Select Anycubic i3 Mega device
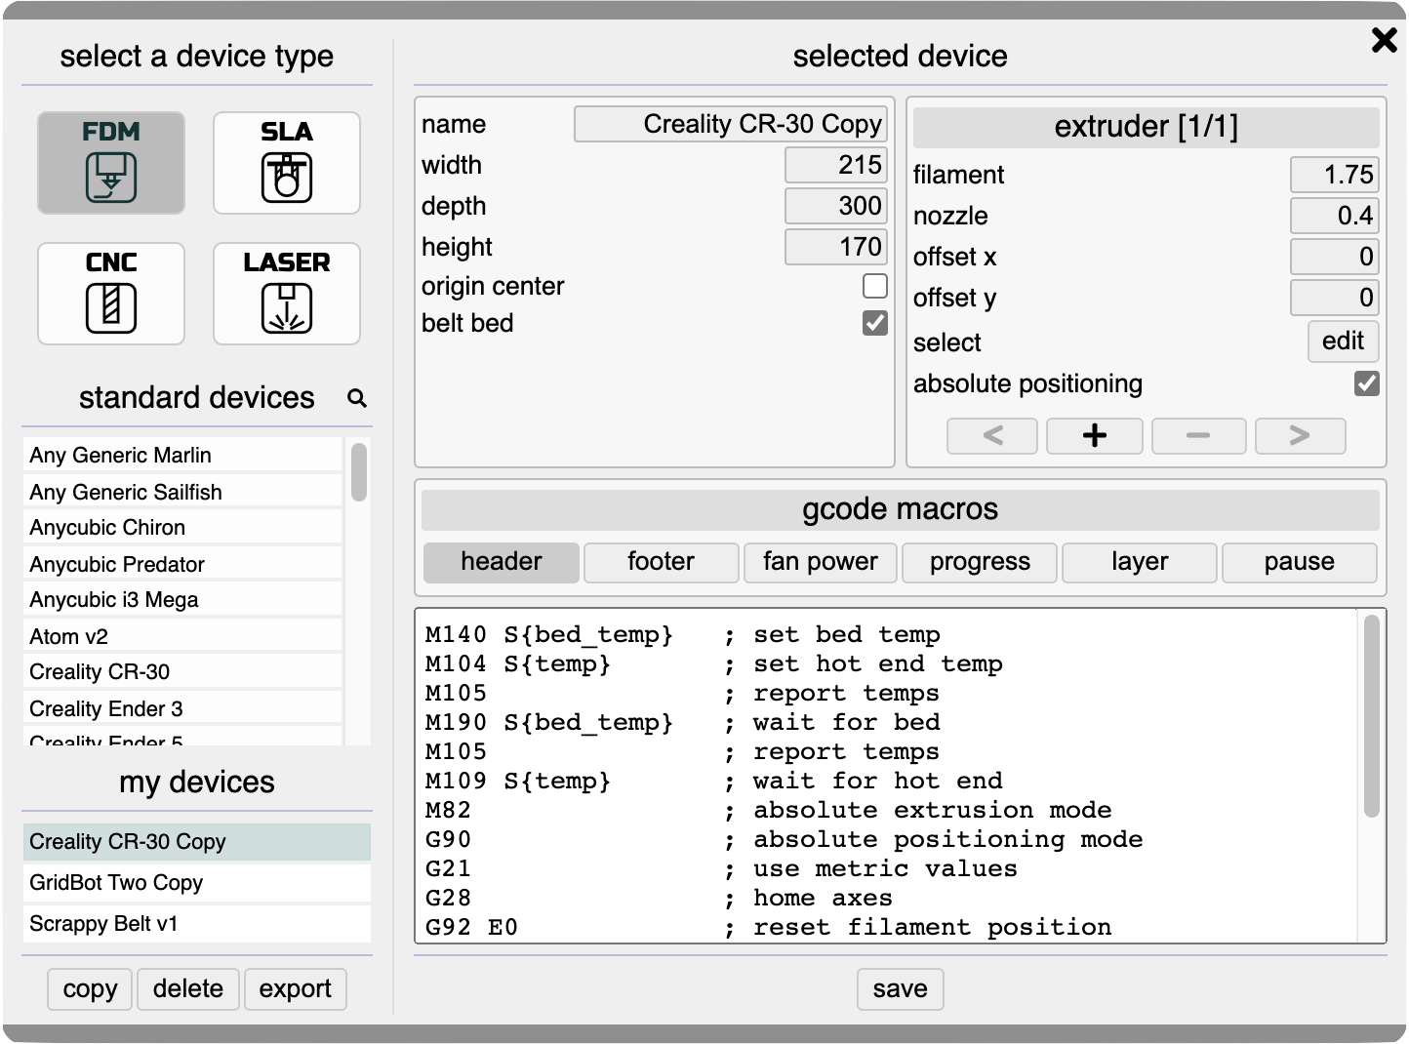 click(x=182, y=600)
